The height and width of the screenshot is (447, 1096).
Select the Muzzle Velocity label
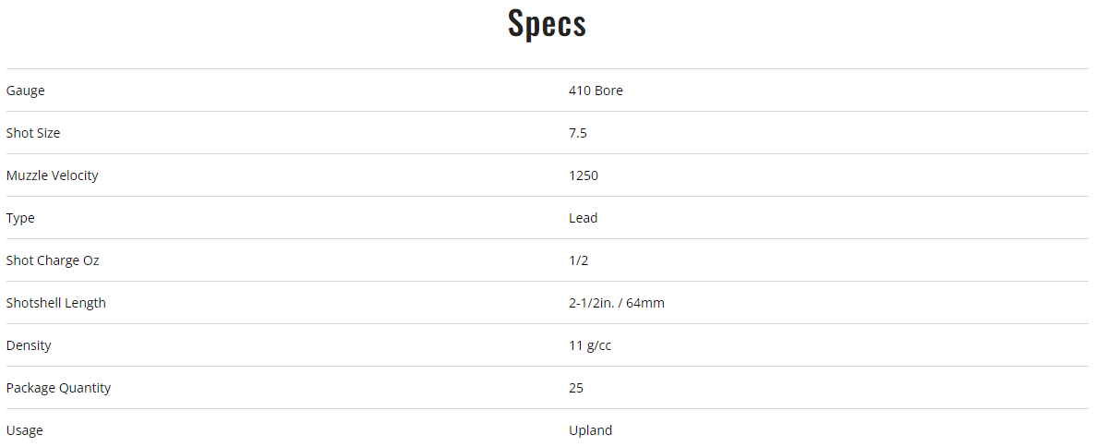pos(53,175)
